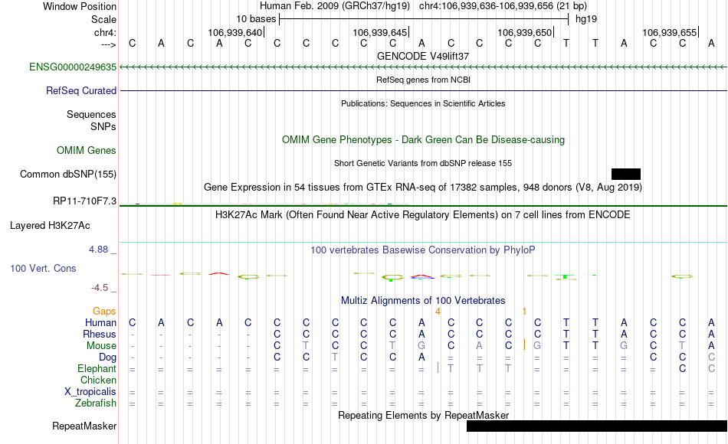Click the PhyloP upper value 4.88
Viewport: 728px width, 444px height.
click(98, 250)
